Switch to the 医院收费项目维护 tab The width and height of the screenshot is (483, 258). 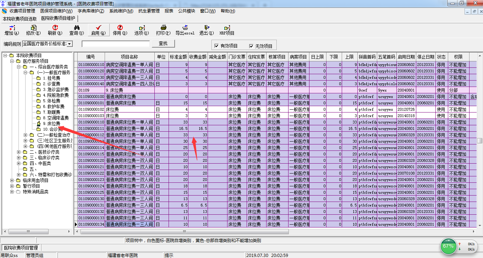[58, 18]
